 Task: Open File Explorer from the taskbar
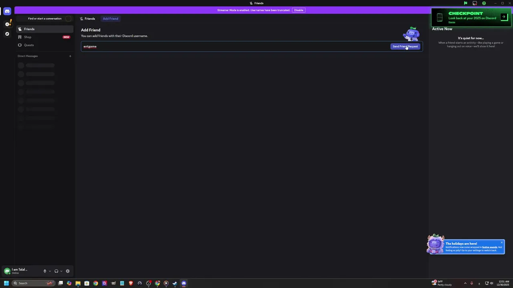pyautogui.click(x=78, y=283)
